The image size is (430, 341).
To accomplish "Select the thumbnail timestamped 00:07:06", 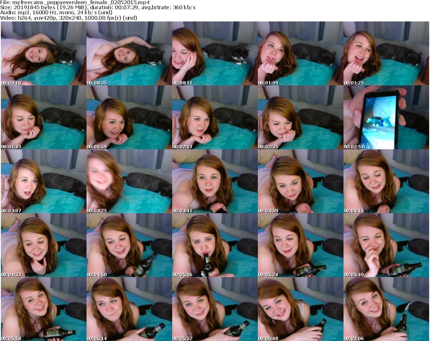I will pyautogui.click(x=386, y=309).
